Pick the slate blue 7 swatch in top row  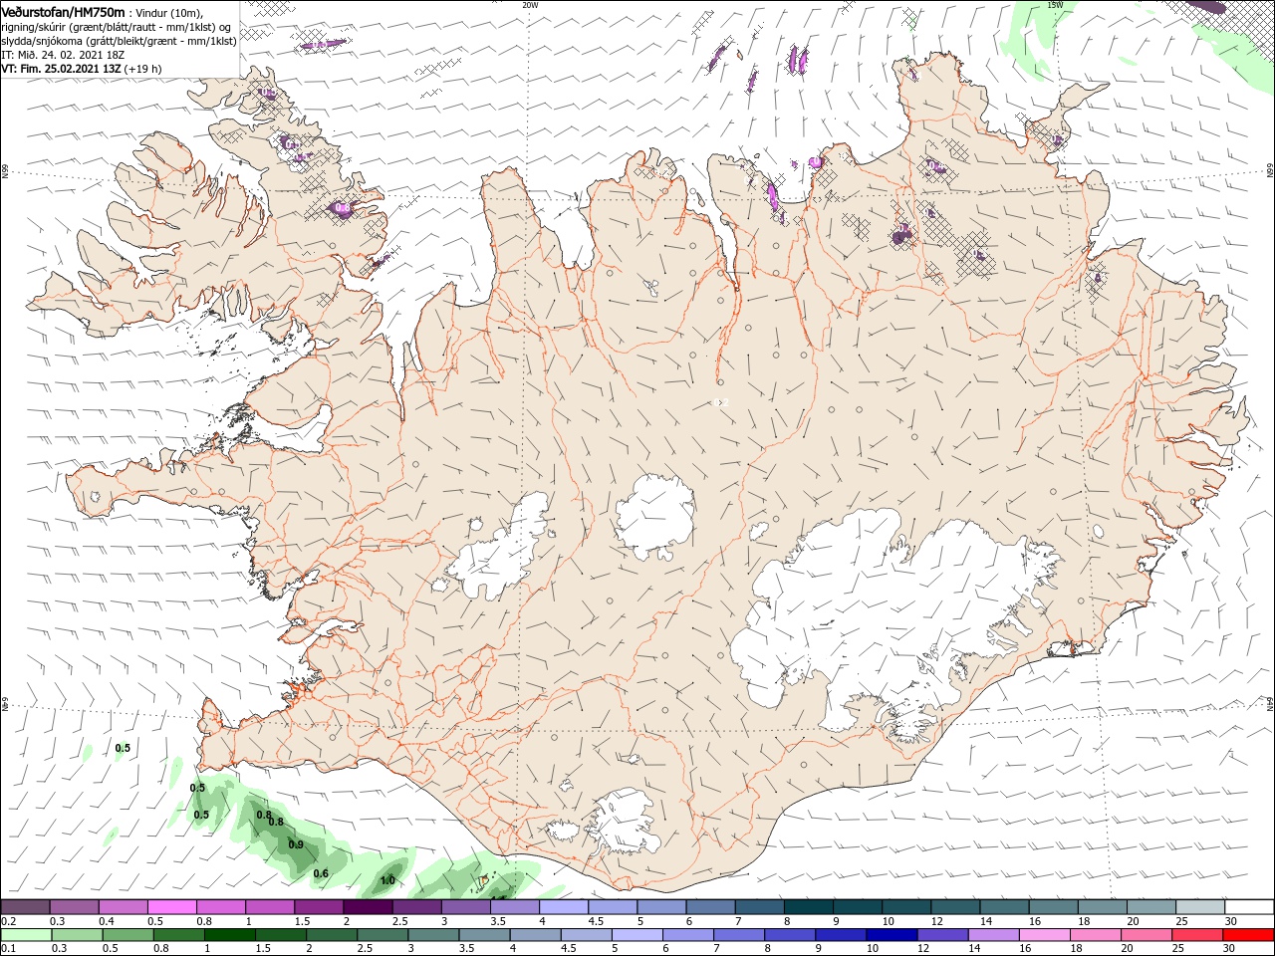tap(759, 907)
